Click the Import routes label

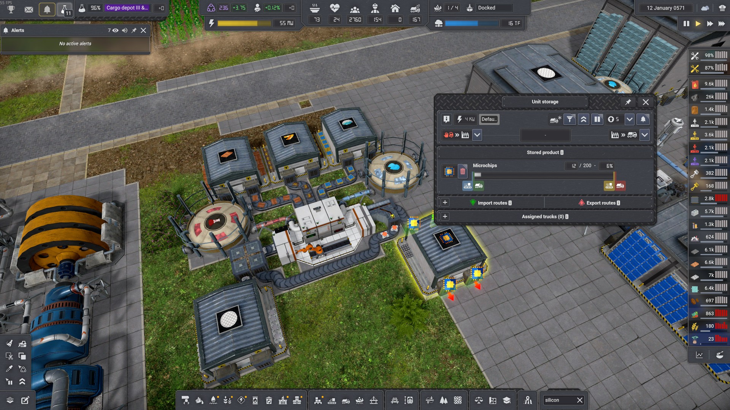coord(492,203)
